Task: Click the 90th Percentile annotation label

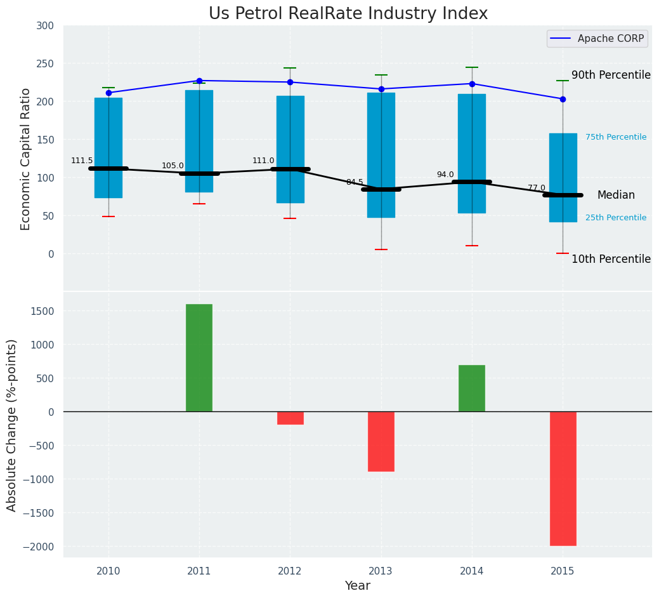Action: pyautogui.click(x=611, y=75)
